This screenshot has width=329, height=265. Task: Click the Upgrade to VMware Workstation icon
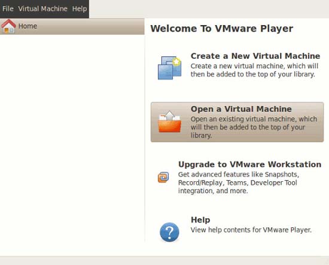(163, 177)
